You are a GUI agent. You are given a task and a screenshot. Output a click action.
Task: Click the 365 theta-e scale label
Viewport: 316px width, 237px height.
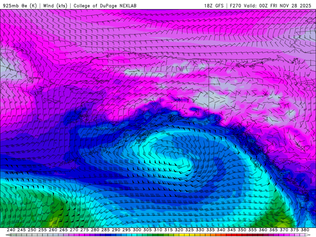pyautogui.click(x=273, y=230)
